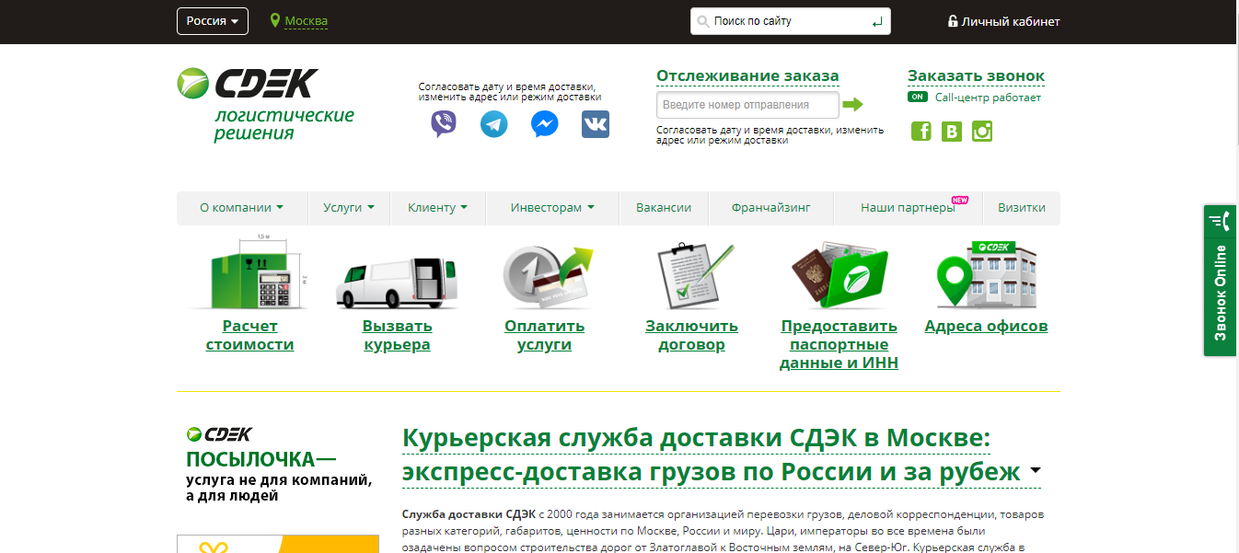Open Telegram messenger icon
This screenshot has height=553, width=1239.
(494, 124)
